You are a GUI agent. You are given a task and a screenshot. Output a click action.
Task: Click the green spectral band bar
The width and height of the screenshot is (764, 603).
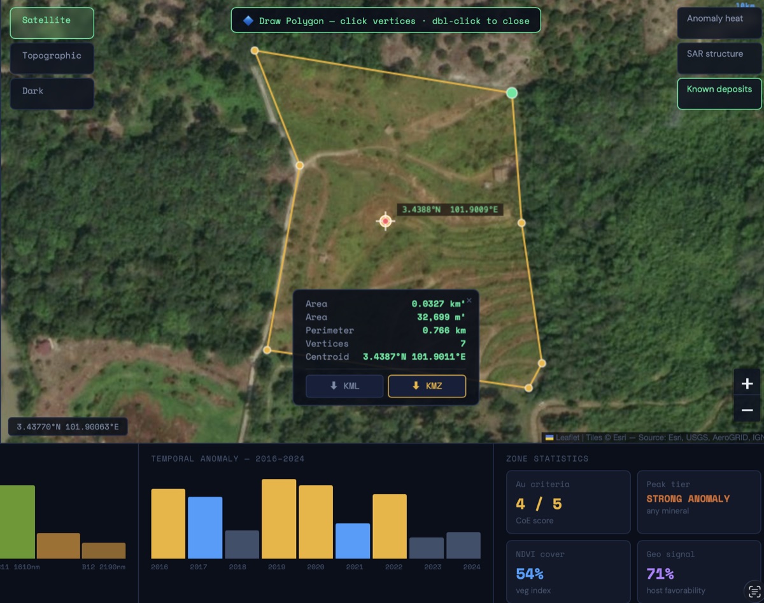17,522
